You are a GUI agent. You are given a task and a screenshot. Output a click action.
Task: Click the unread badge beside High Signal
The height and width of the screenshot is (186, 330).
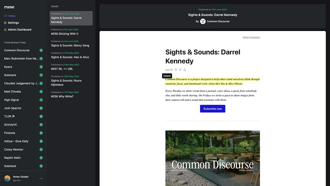point(41,100)
